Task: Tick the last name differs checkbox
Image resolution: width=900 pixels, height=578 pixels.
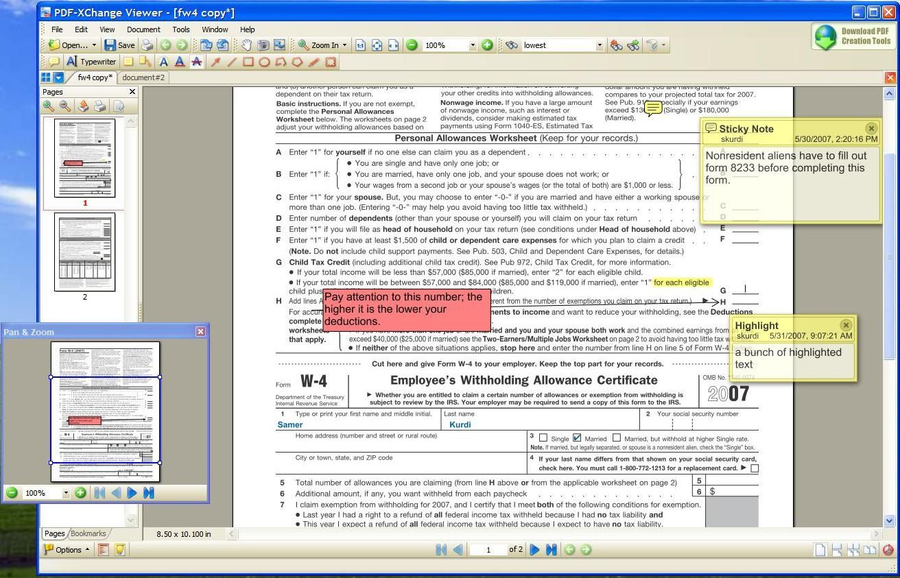Action: point(755,468)
